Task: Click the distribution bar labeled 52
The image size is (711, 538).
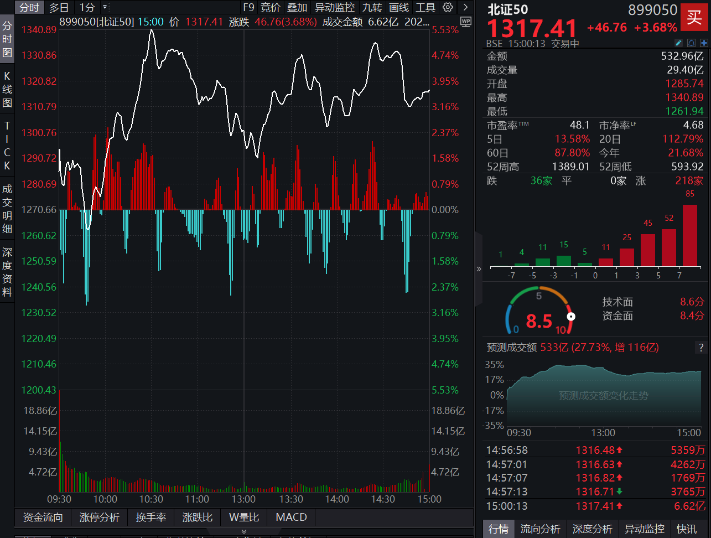Action: click(669, 248)
